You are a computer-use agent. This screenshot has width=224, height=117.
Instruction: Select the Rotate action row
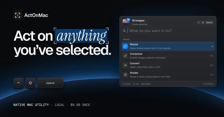(168, 75)
